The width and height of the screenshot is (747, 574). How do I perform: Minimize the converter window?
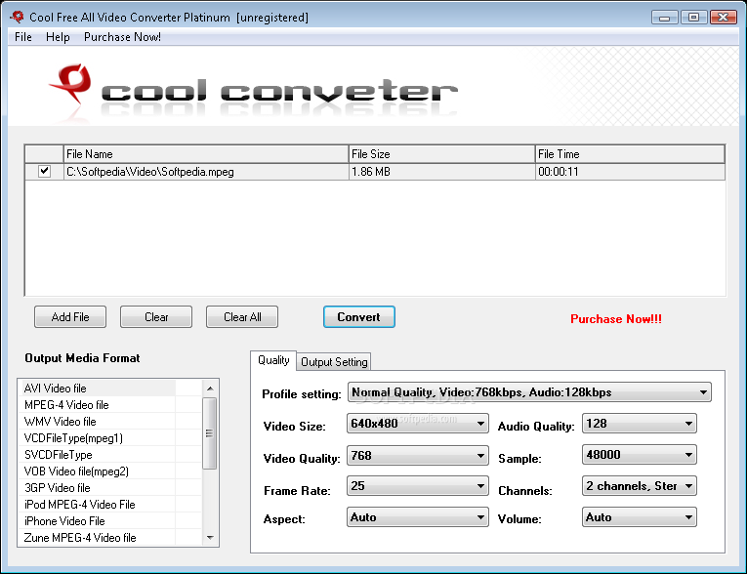pos(665,18)
